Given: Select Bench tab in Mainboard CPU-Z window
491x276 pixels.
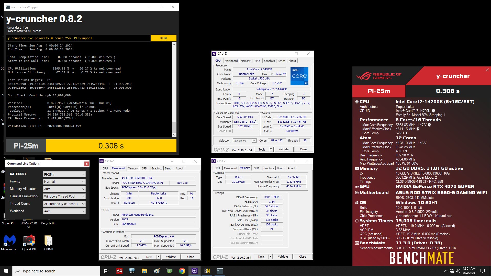Looking at the screenshot, I should pos(169,168).
